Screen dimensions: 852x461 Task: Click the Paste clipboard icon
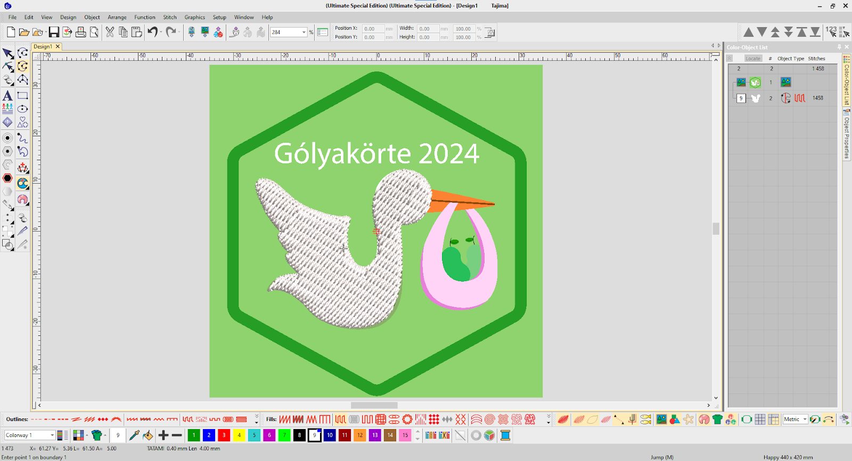point(136,32)
